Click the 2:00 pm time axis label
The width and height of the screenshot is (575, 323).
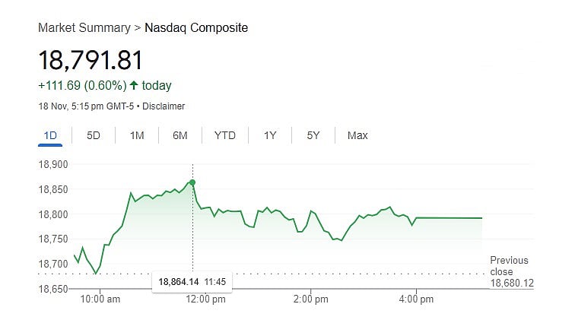(x=312, y=300)
